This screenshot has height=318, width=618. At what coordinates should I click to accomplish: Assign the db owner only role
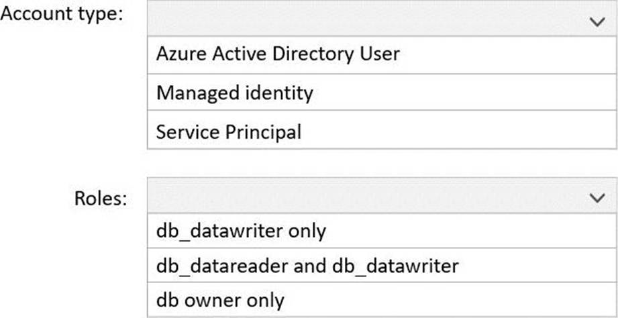[x=220, y=300]
